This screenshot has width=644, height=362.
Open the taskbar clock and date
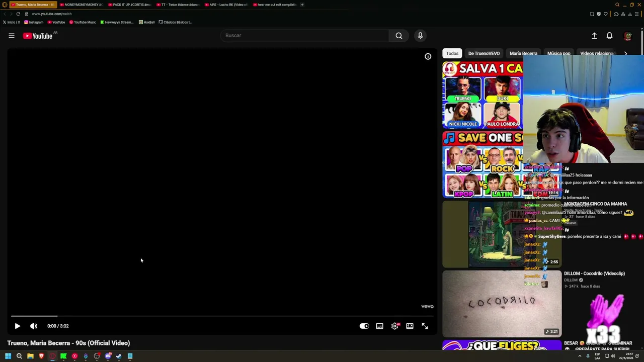(x=626, y=356)
